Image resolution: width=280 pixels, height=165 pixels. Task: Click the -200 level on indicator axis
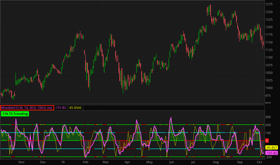(x=269, y=158)
